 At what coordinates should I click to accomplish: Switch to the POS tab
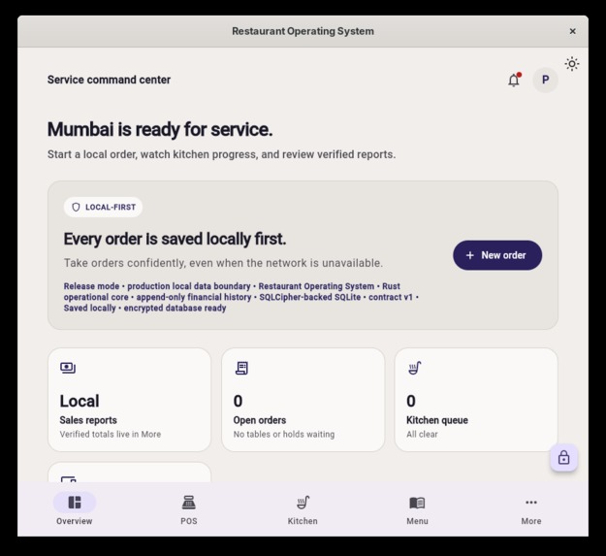(x=189, y=510)
